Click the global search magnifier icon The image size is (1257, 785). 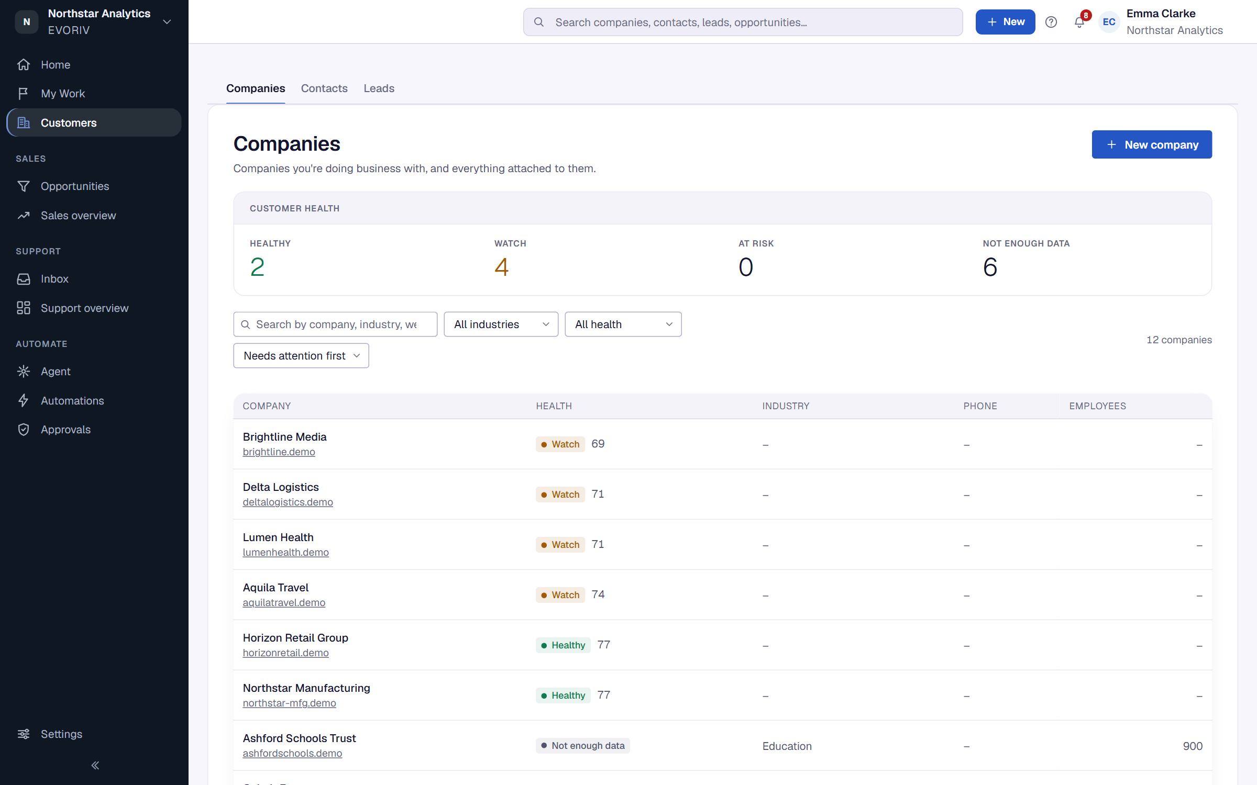[538, 22]
